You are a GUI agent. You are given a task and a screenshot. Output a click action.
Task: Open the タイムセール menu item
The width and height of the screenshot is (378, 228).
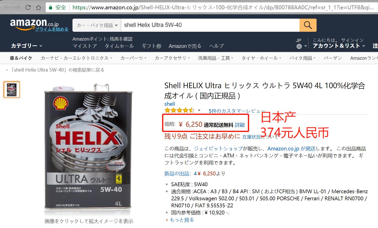coord(119,46)
